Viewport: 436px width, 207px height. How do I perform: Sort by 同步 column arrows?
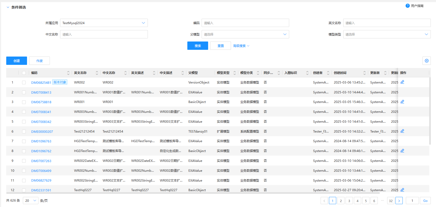tap(279, 73)
